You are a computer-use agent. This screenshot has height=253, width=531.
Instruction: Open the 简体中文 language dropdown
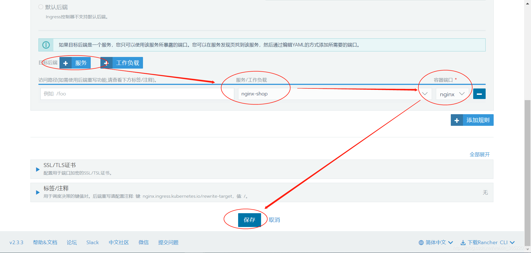pos(436,242)
